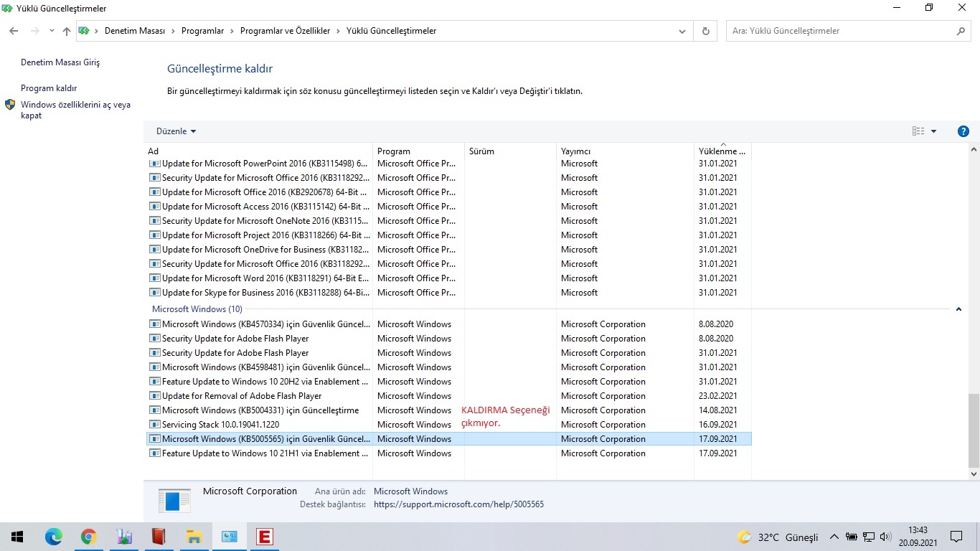Select Update for Microsoft Office 2016 (KB2920678)

point(449,192)
